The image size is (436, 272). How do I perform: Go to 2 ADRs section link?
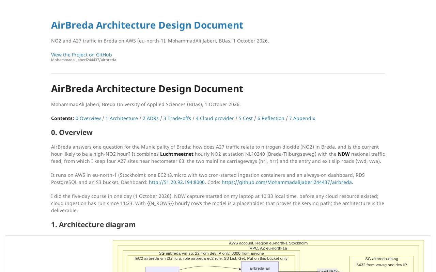[x=151, y=118]
